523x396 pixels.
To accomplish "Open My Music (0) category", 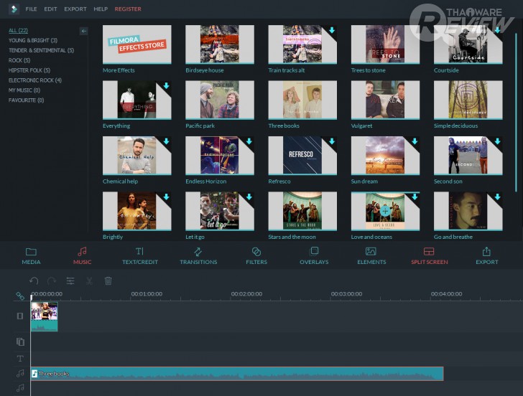I will [x=24, y=90].
